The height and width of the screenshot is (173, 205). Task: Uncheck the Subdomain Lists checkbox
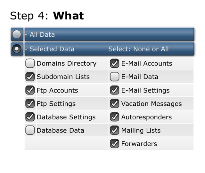tap(30, 77)
